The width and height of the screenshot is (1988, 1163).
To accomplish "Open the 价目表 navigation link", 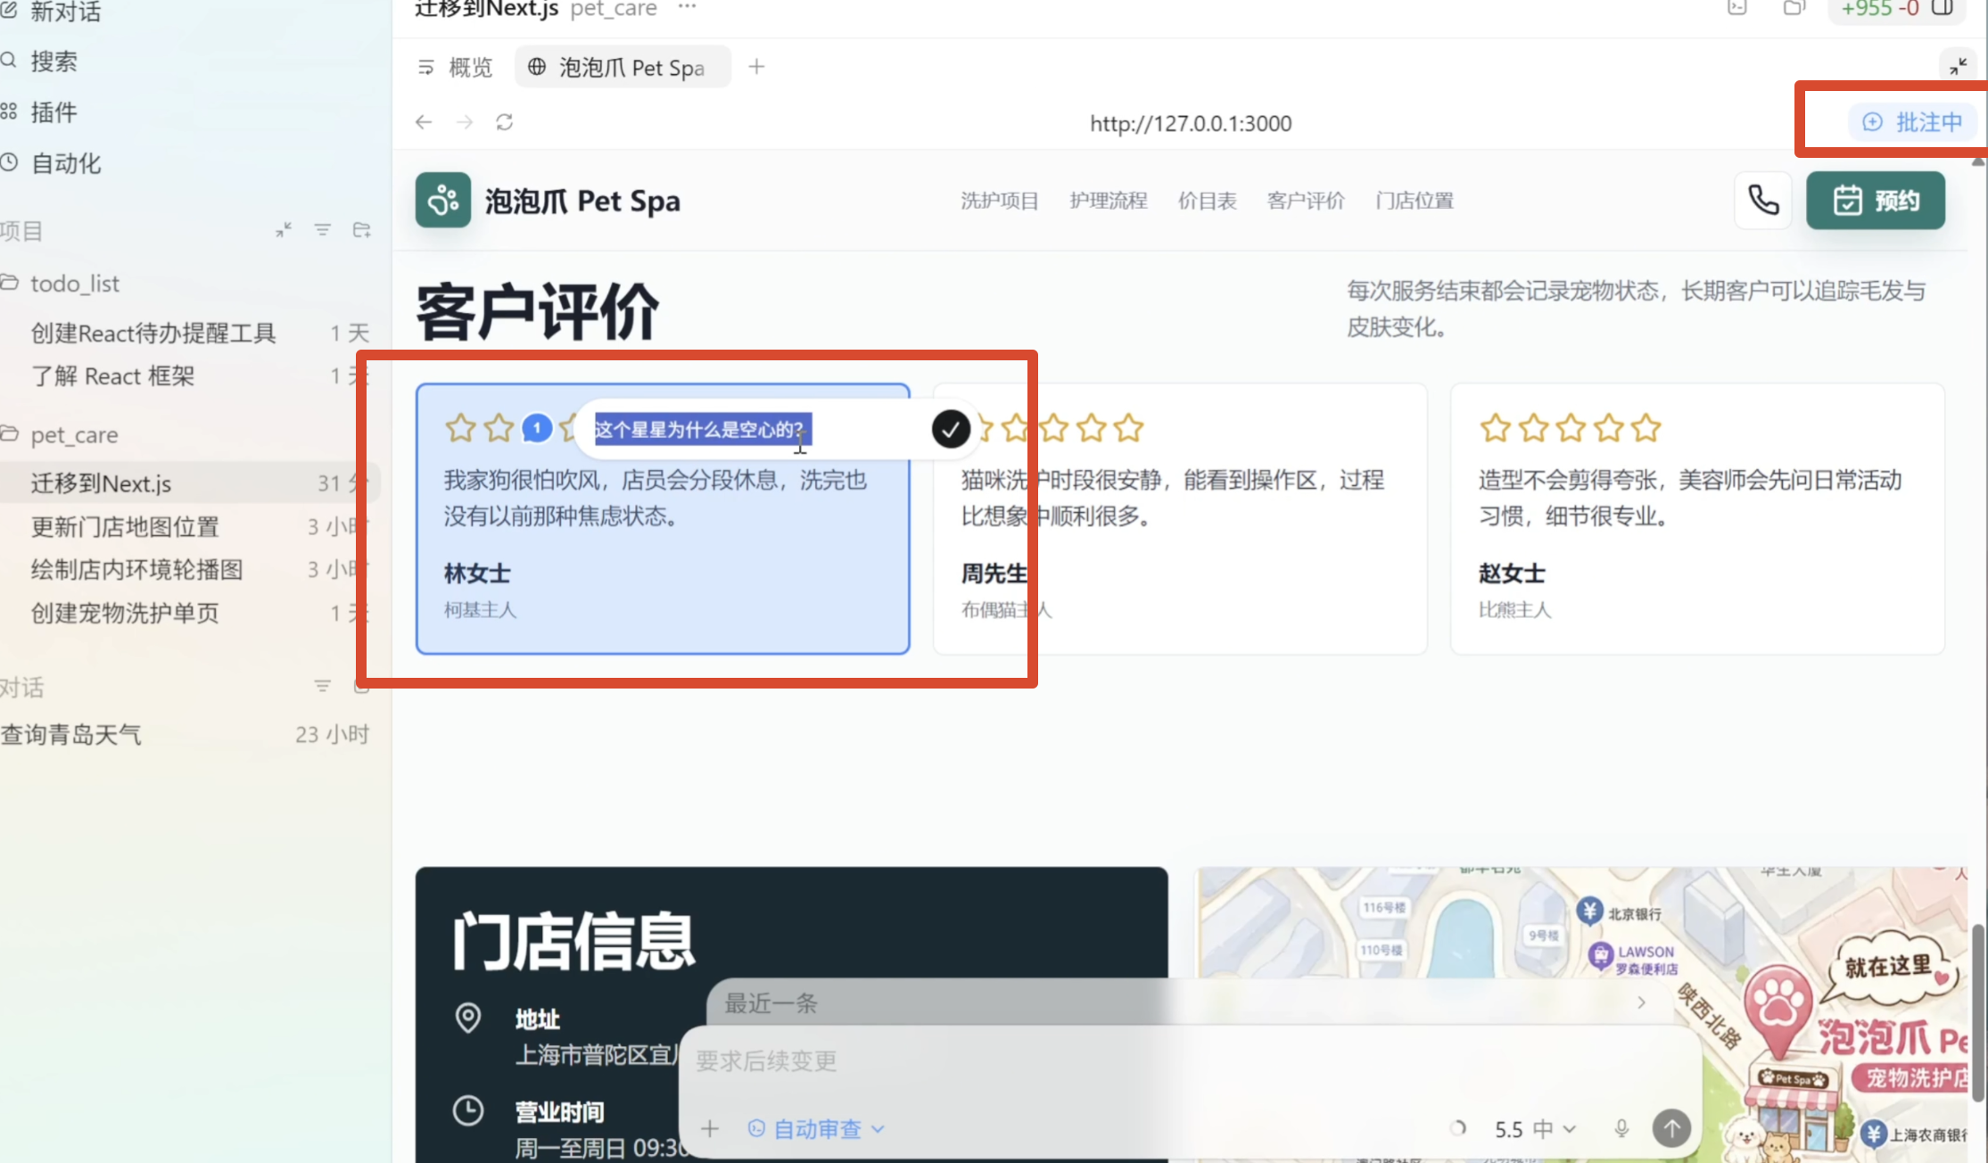I will click(1207, 201).
